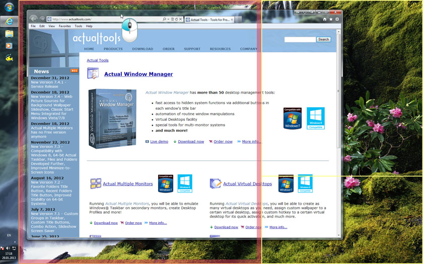Viewport: 423px width, 264px height.
Task: Click the Actual Tools breadcrumb link
Action: click(98, 60)
